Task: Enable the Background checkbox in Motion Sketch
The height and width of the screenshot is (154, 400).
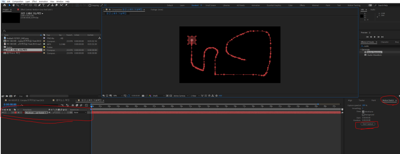Action: [363, 114]
